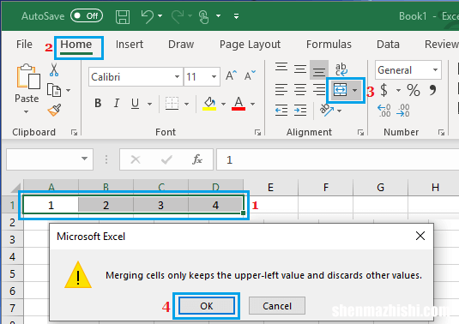Click Cancel in the merge warning dialog
459x324 pixels.
277,306
